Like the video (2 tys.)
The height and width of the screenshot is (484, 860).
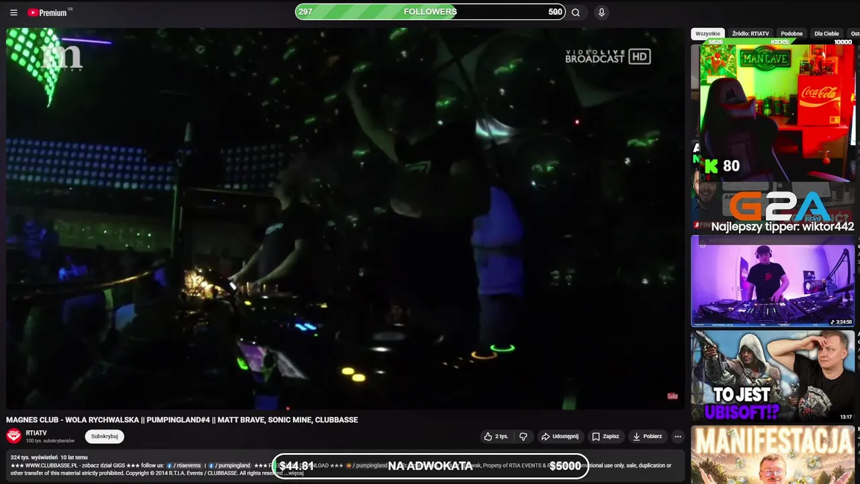point(496,436)
